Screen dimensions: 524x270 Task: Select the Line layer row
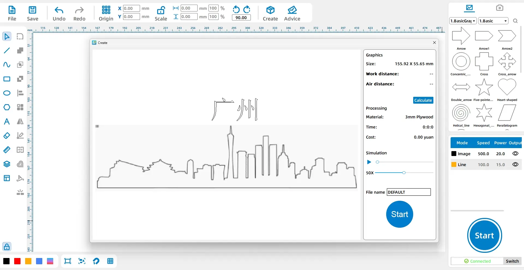pyautogui.click(x=486, y=165)
